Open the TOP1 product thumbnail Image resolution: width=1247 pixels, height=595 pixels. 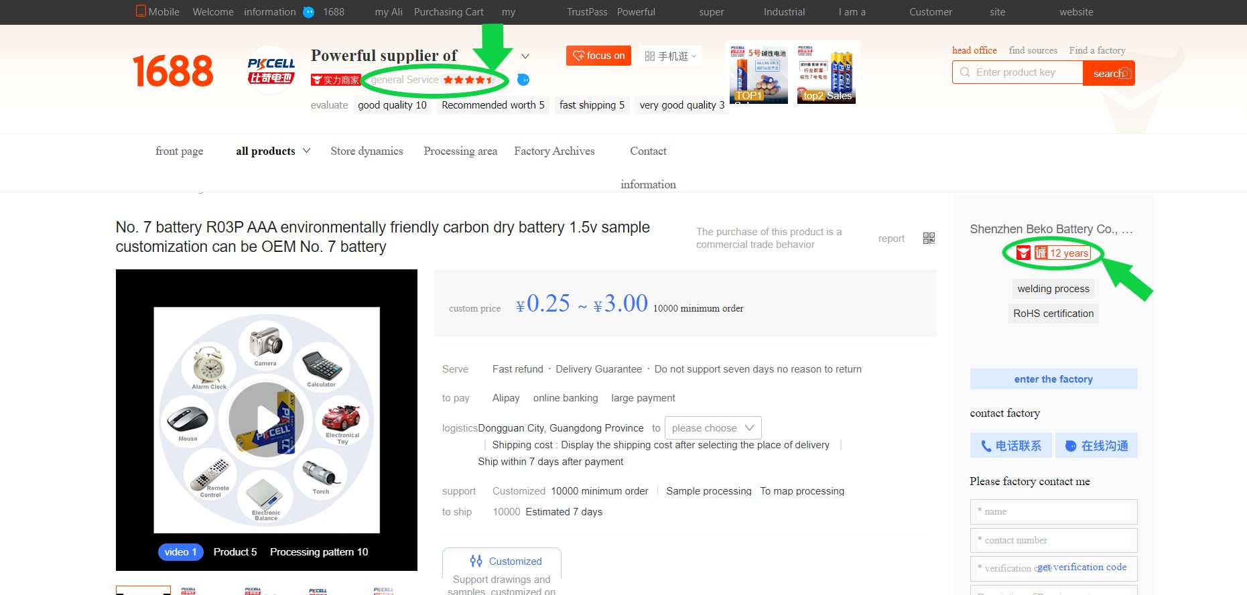pos(759,74)
